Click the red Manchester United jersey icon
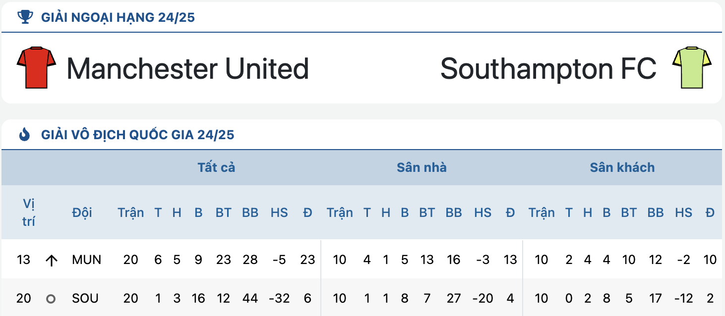This screenshot has height=316, width=725. (36, 68)
